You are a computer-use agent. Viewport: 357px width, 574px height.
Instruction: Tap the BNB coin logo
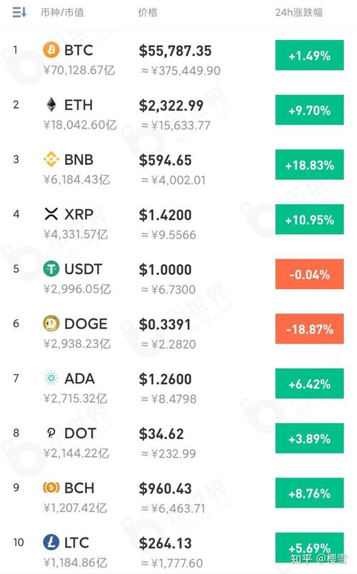coord(51,159)
